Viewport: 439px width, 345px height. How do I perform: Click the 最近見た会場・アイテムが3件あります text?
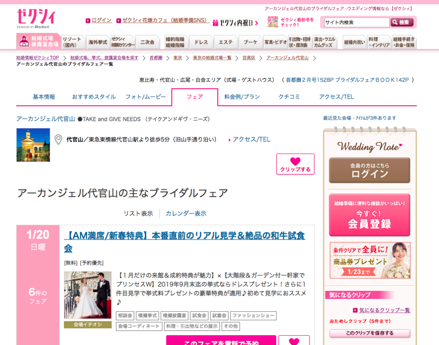pos(360,118)
